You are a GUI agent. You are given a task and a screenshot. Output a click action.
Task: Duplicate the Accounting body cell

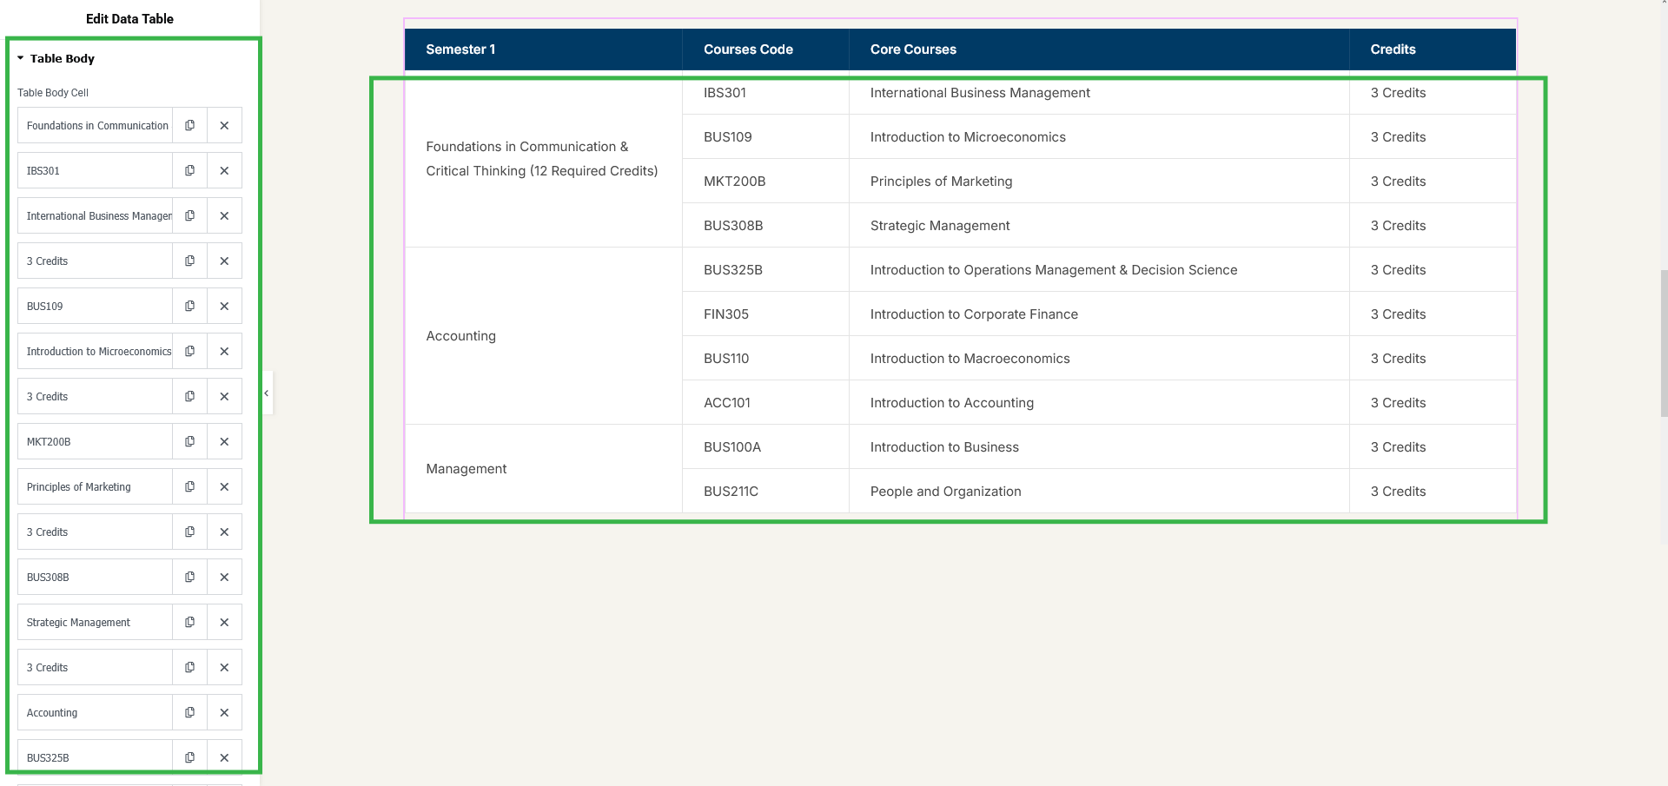click(189, 713)
